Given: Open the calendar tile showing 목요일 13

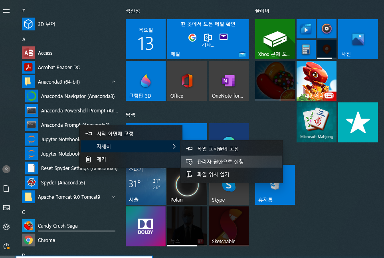Looking at the screenshot, I should (145, 39).
